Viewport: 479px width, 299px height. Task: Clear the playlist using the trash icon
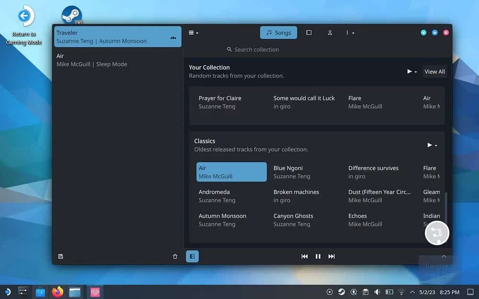(175, 256)
